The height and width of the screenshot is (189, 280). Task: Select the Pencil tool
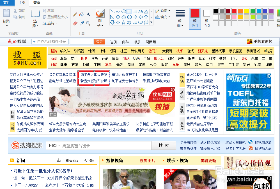coord(75,15)
